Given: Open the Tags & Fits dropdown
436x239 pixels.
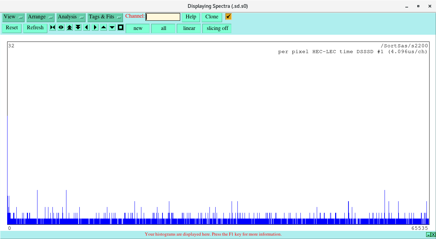Looking at the screenshot, I should click(105, 17).
